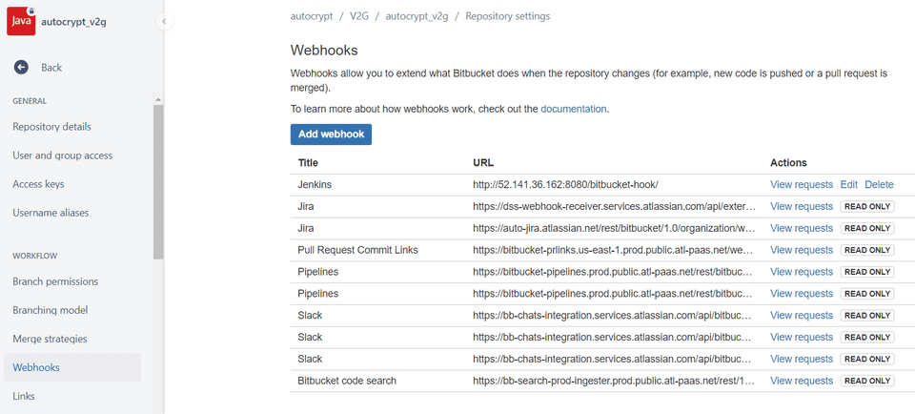Collapse the sidebar with the chevron button
Viewport: 915px width, 414px height.
click(164, 21)
